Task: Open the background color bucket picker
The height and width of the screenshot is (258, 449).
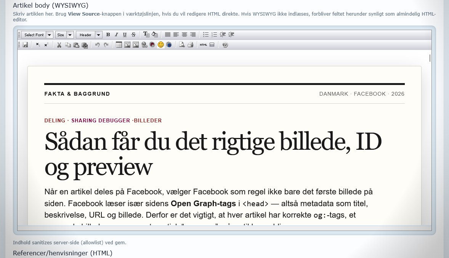Action: (155, 35)
